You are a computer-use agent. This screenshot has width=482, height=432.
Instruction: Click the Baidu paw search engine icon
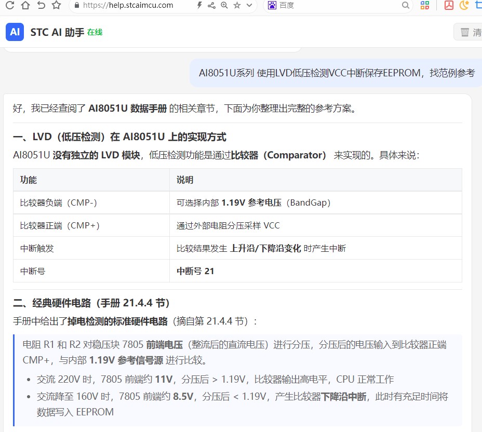coord(272,5)
